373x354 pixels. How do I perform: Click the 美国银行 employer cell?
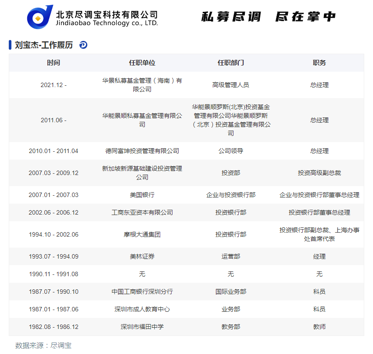click(x=142, y=195)
